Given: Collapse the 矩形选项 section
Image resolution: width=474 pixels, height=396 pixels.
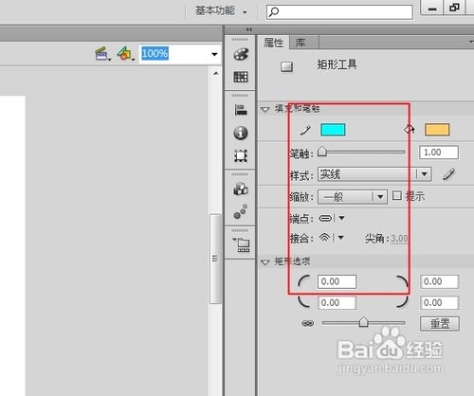Looking at the screenshot, I should tap(264, 262).
